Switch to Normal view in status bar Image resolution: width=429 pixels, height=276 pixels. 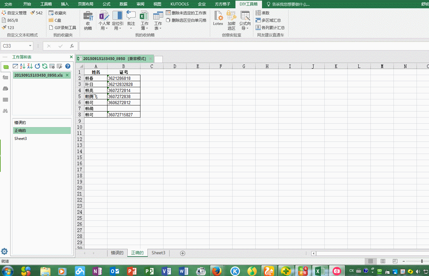pos(370,261)
